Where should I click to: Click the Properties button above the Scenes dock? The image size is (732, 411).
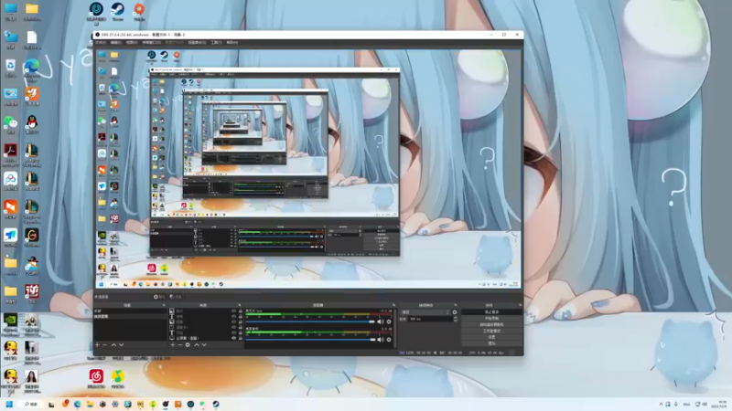coord(159,297)
